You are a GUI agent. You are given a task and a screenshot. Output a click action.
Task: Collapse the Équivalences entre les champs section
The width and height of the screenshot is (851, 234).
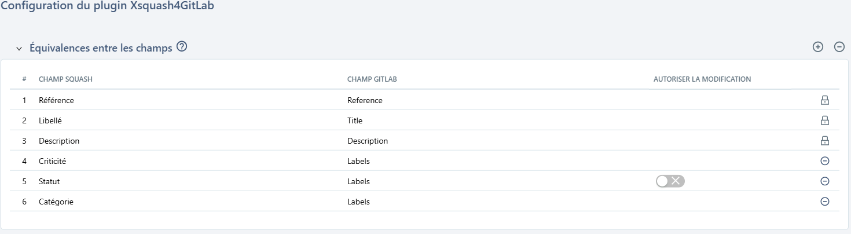pos(19,49)
